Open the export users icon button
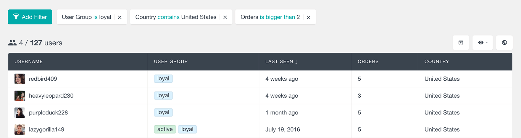The width and height of the screenshot is (521, 138). point(461,43)
